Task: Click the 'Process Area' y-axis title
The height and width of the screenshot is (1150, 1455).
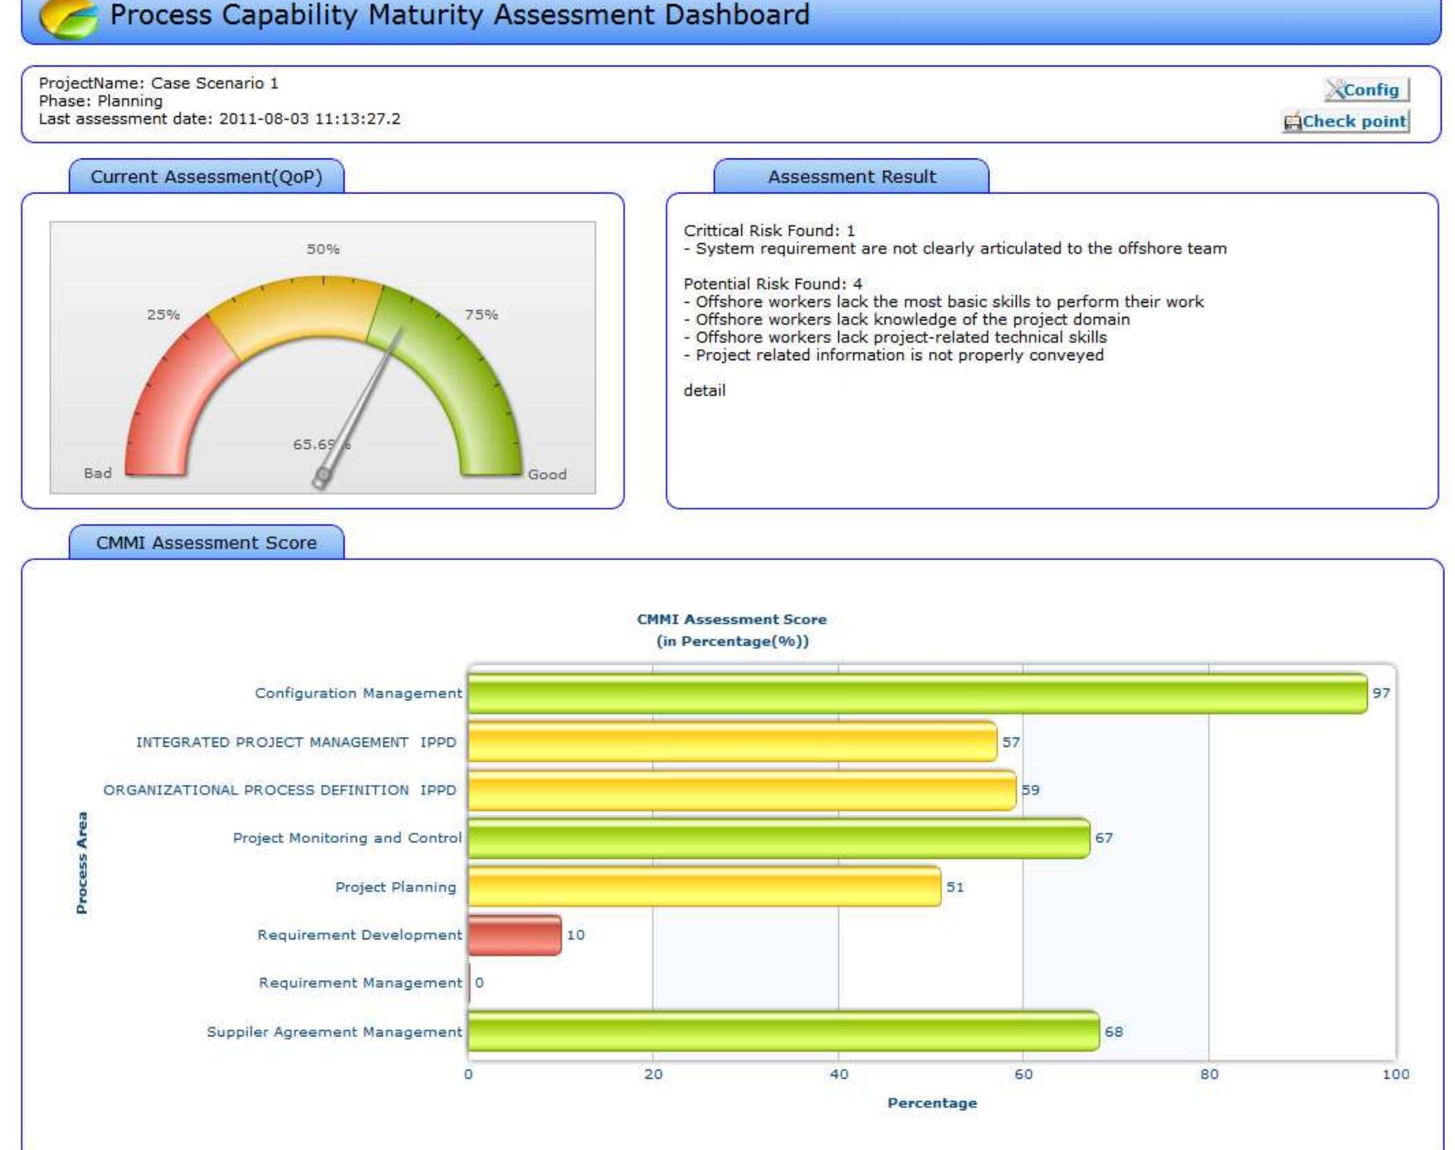Action: click(x=81, y=863)
